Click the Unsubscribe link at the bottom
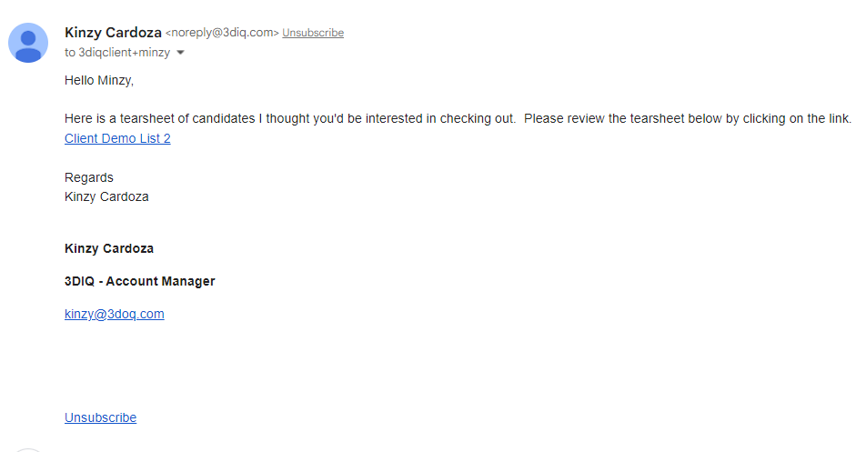This screenshot has width=866, height=452. click(x=100, y=417)
